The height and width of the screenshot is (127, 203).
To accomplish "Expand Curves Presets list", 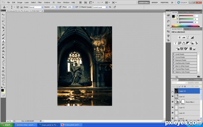I will (x=174, y=57).
